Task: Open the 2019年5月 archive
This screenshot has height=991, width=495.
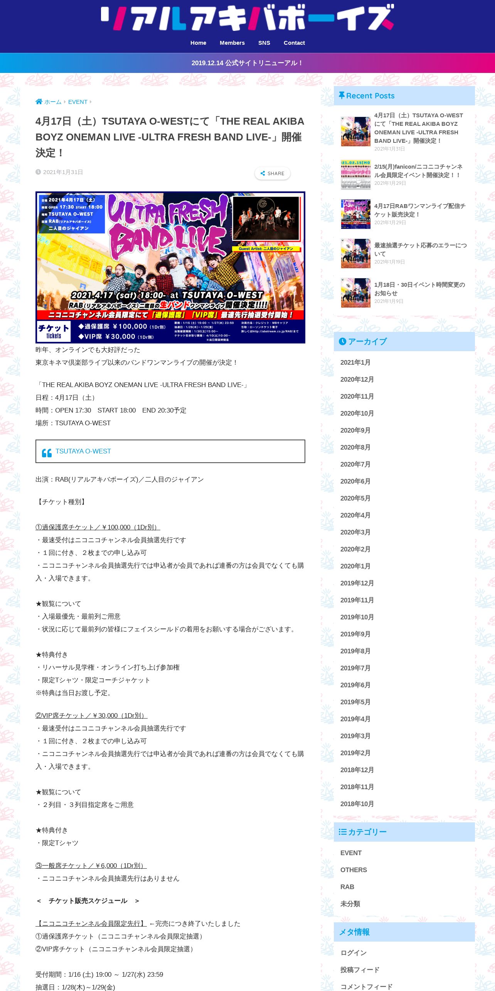Action: click(355, 702)
